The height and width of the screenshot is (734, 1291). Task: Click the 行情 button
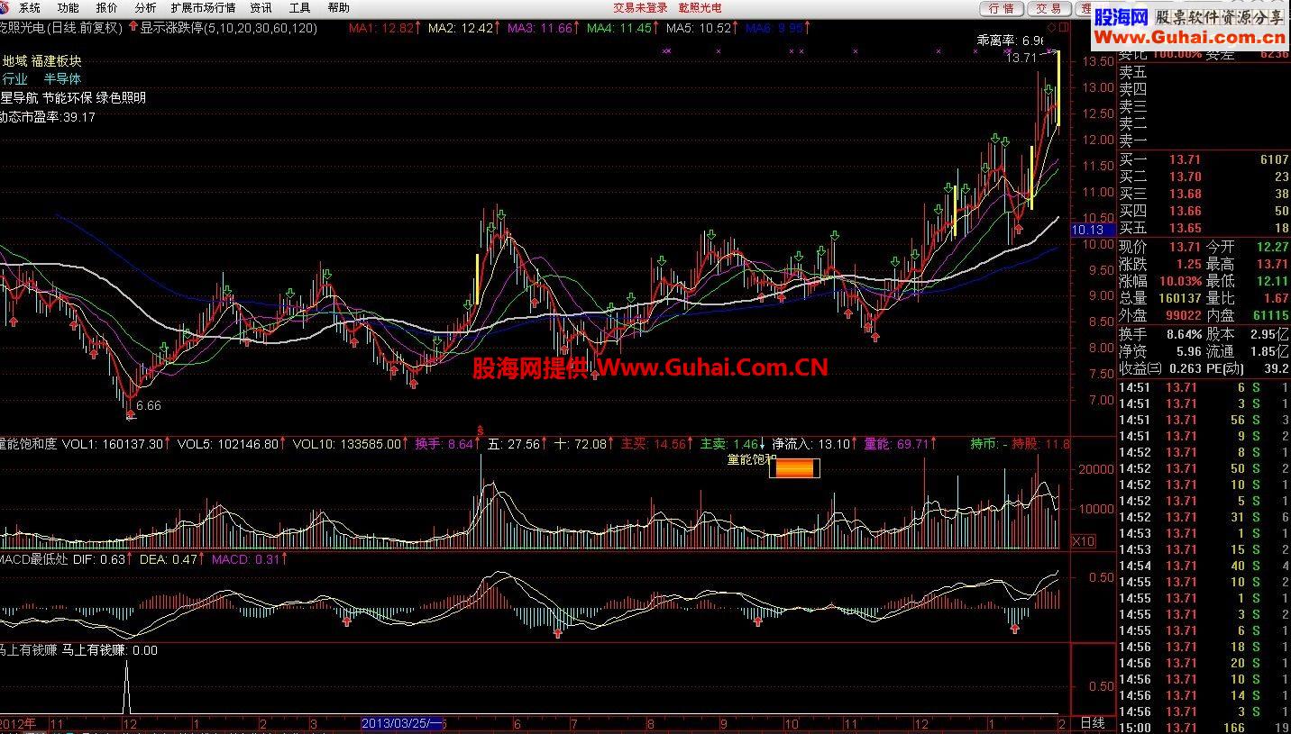tap(1001, 8)
